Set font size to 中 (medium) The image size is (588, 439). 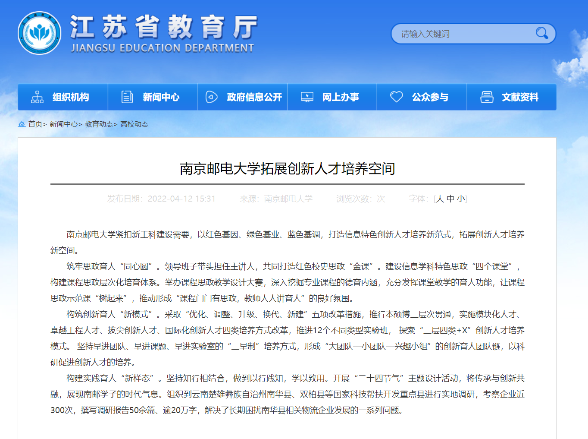pyautogui.click(x=450, y=199)
